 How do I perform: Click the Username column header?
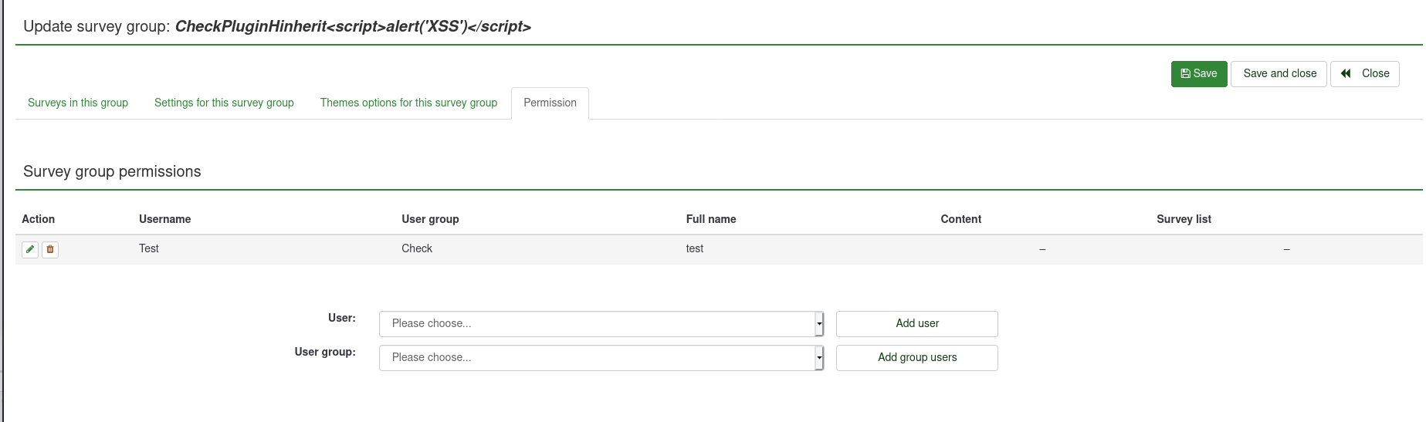click(x=164, y=219)
